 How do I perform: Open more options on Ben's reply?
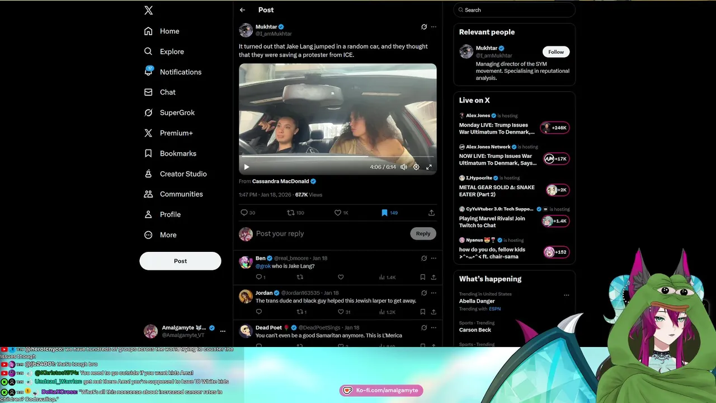[434, 259]
